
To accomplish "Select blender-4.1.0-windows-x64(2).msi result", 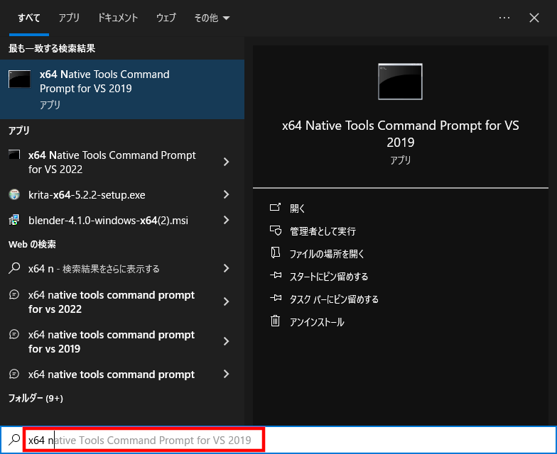I will click(107, 220).
